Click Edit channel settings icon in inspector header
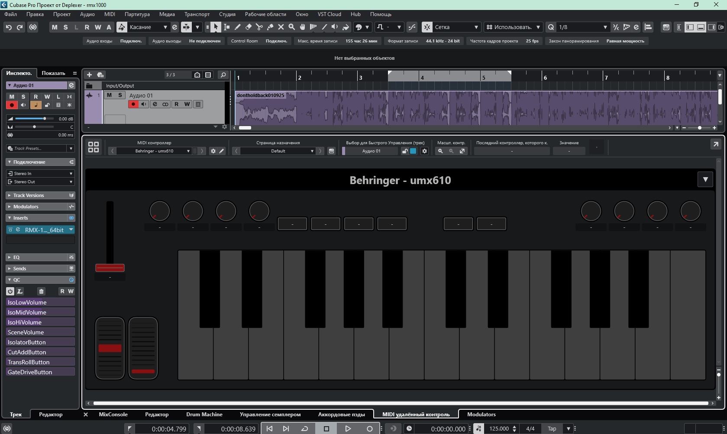 [x=71, y=85]
